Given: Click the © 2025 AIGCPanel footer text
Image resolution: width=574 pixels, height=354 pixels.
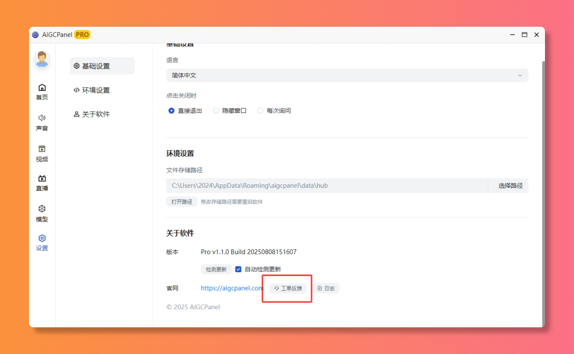Looking at the screenshot, I should (193, 307).
